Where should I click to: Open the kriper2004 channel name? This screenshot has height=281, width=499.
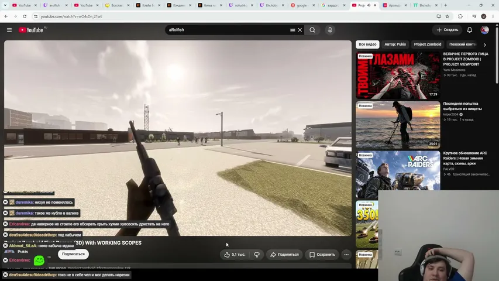pos(450,114)
